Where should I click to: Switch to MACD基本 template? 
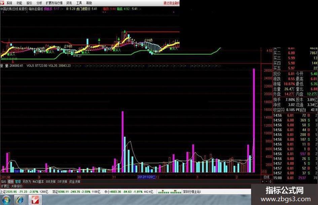pos(38,182)
